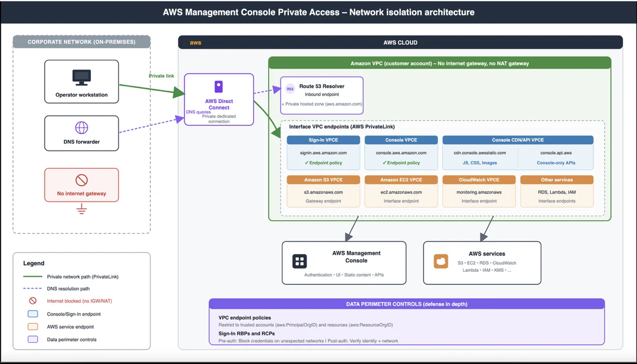Select the Amazon EC2 VPCE header
Image resolution: width=637 pixels, height=364 pixels.
coord(401,180)
